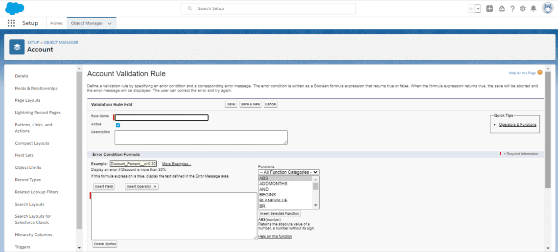Open Compact Layouts in the sidebar
This screenshot has width=558, height=252.
[x=32, y=143]
